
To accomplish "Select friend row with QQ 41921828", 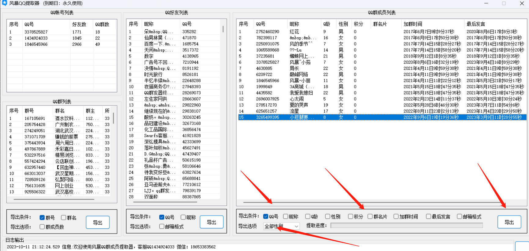I will click(173, 135).
